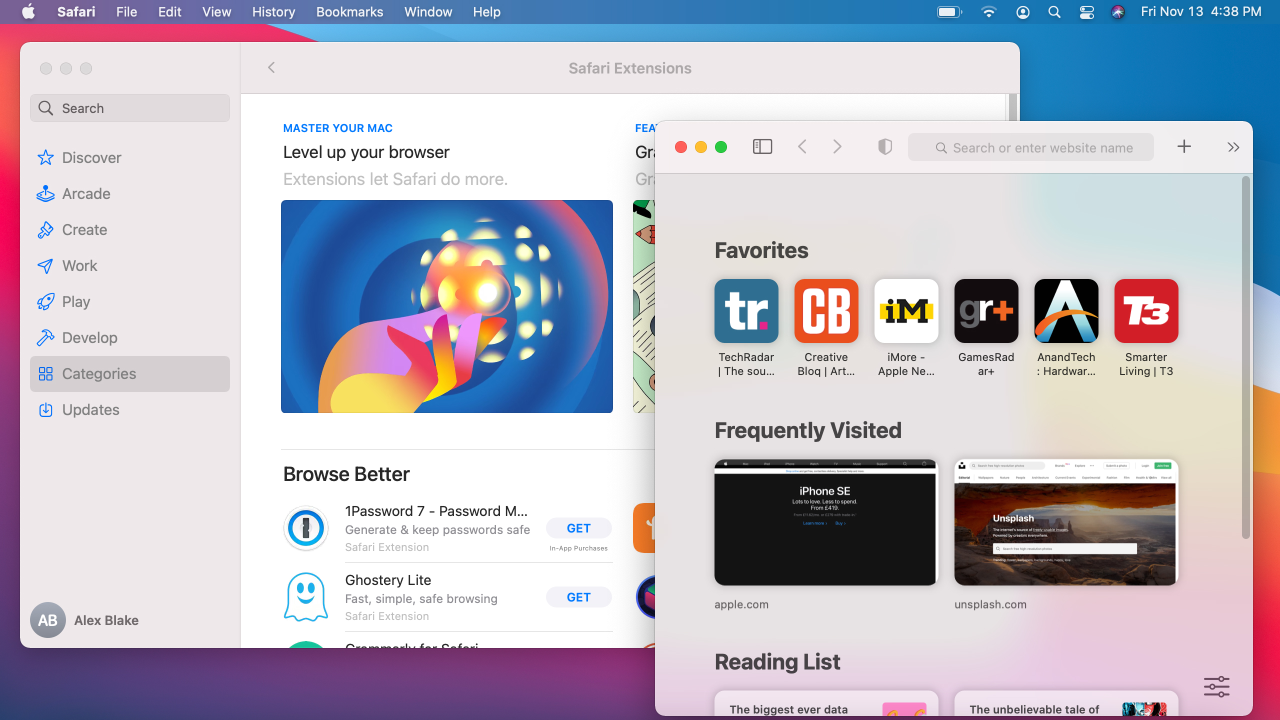Open the Arcade section in App Store

click(x=130, y=193)
